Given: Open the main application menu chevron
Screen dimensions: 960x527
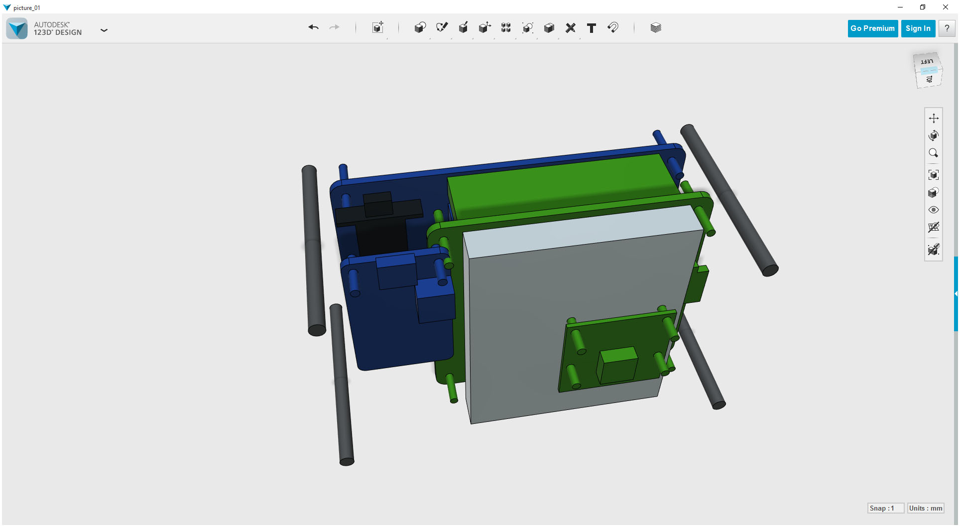Looking at the screenshot, I should (x=104, y=30).
